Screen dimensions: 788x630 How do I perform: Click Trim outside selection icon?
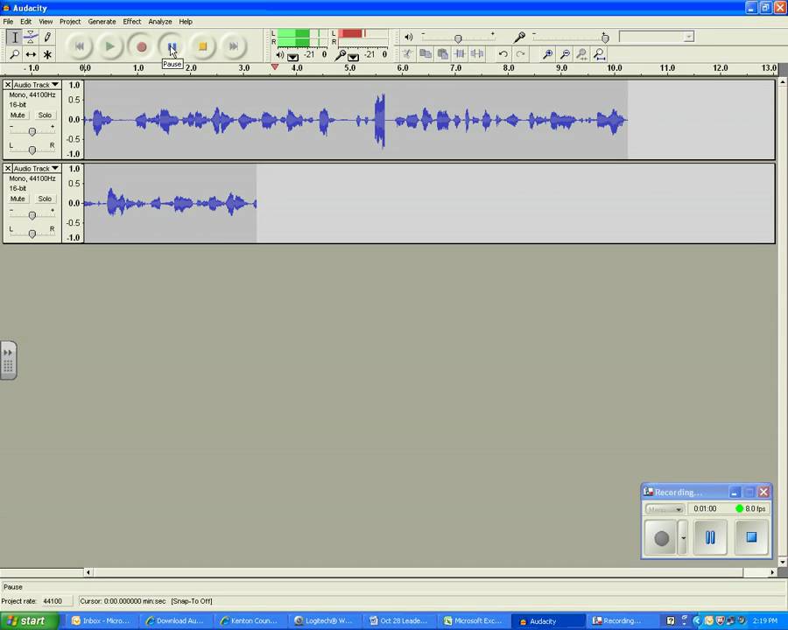coord(460,53)
